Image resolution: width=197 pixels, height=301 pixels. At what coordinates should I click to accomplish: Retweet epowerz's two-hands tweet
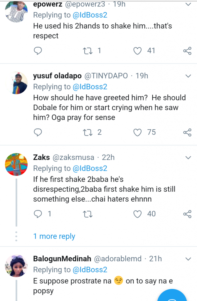point(87,51)
